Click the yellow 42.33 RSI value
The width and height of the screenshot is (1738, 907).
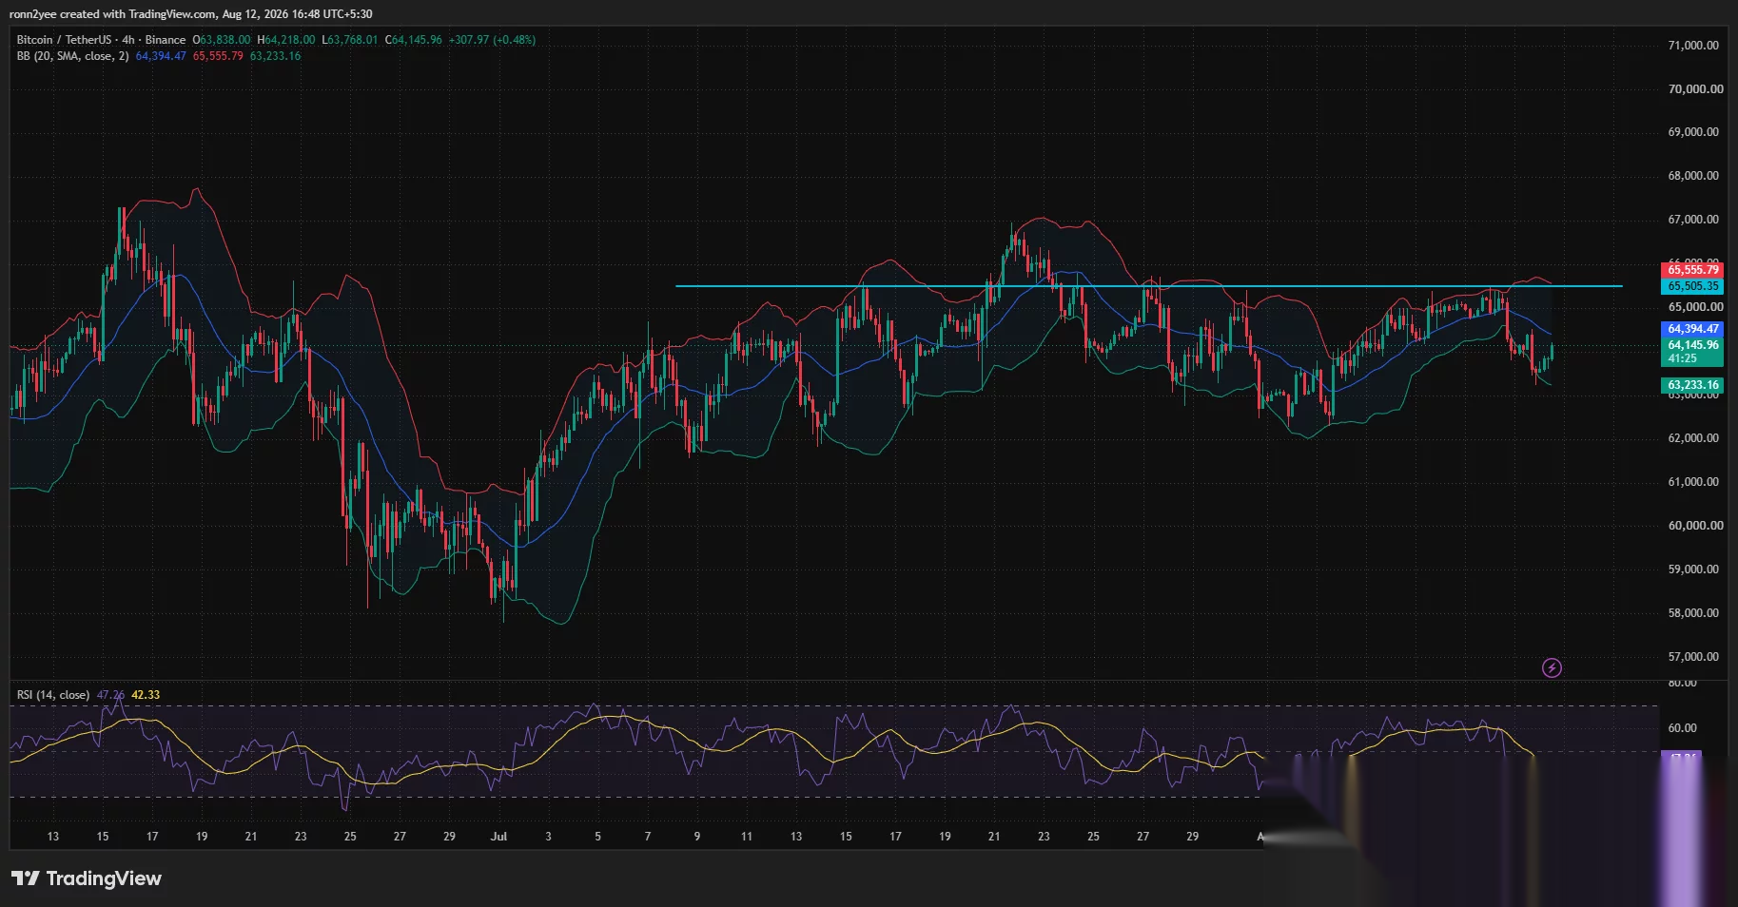[146, 695]
